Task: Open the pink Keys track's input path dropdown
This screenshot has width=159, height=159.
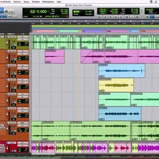Action: click(x=23, y=51)
